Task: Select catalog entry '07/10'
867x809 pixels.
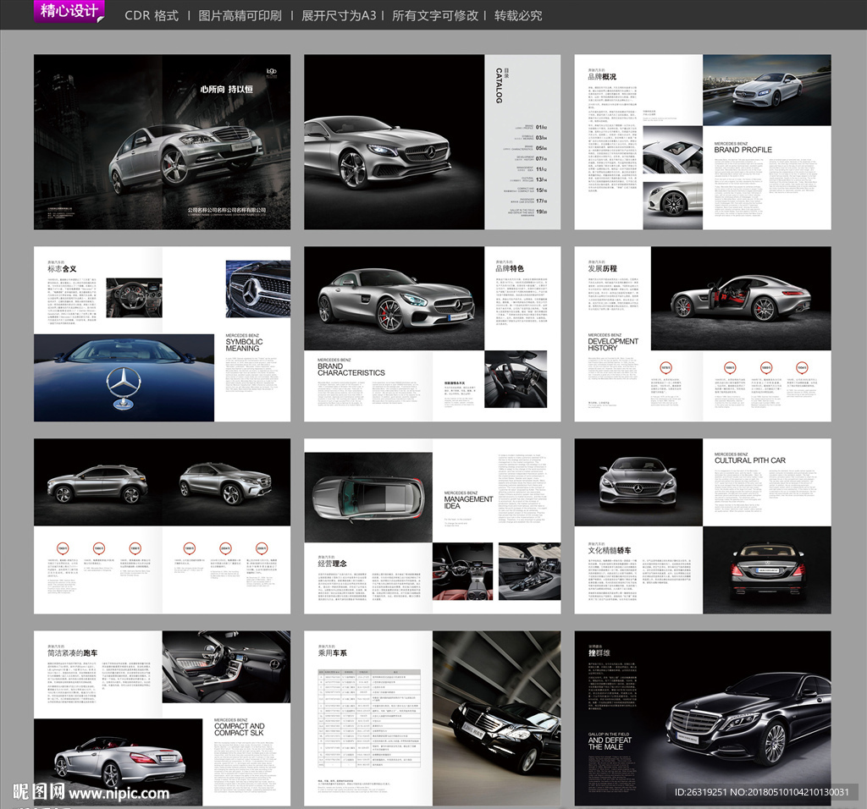Action: 541,158
